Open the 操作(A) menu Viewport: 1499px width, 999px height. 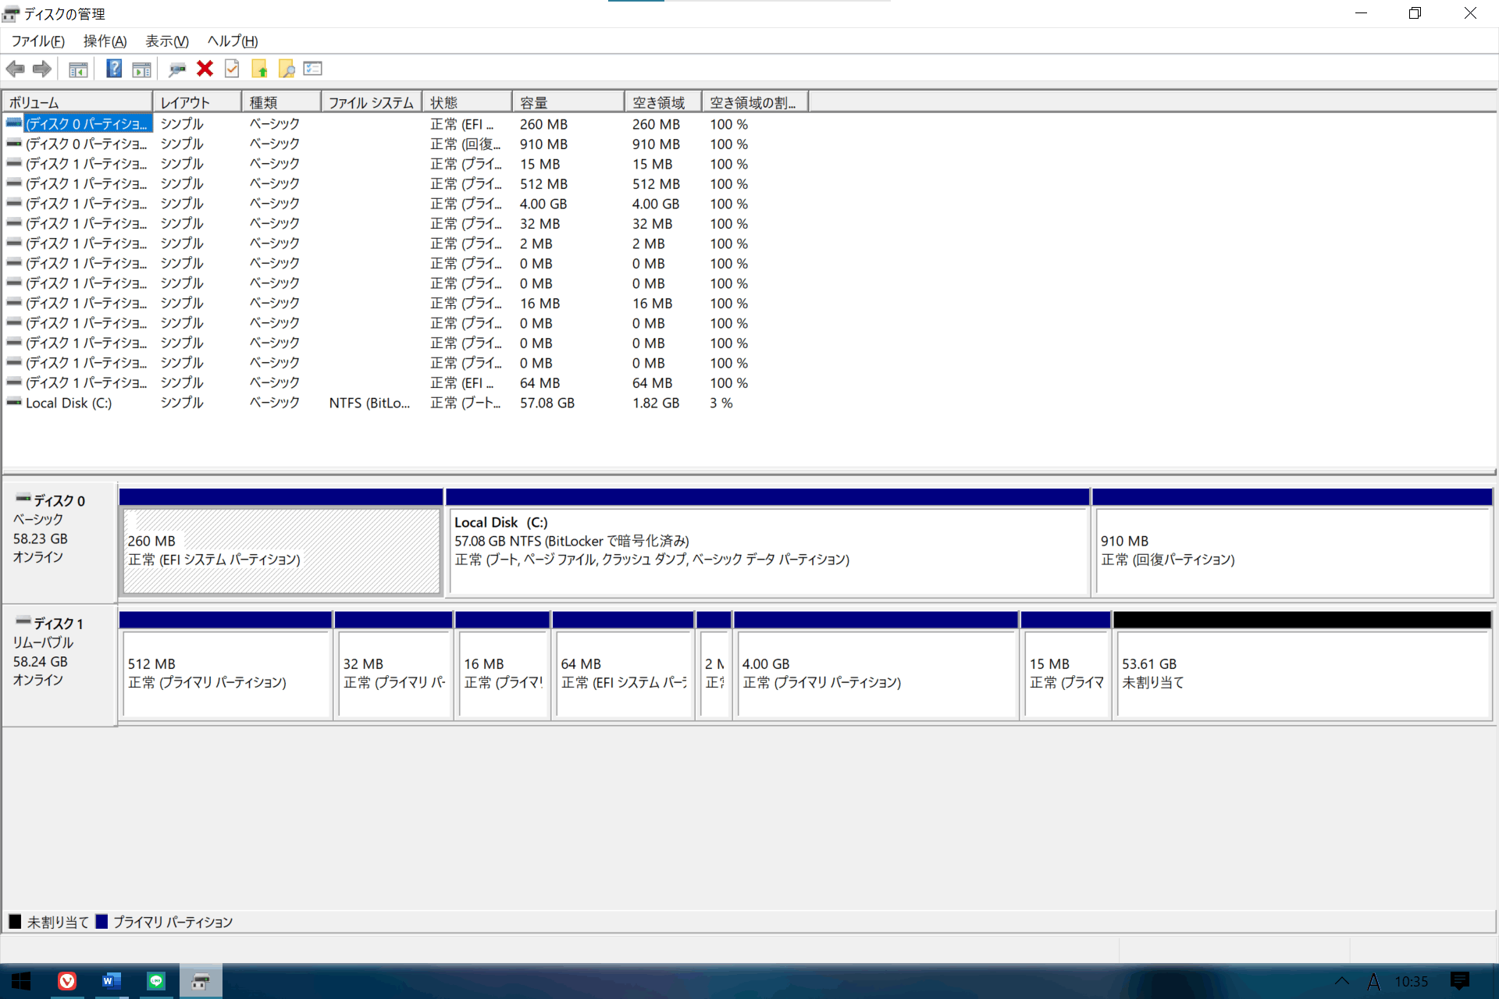click(105, 41)
